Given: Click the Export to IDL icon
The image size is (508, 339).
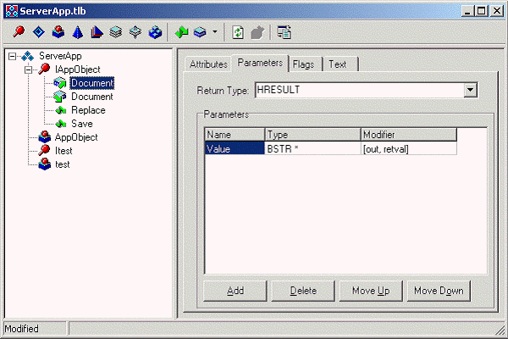Looking at the screenshot, I should [284, 32].
